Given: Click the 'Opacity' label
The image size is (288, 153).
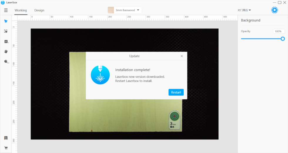Looking at the screenshot, I should [x=246, y=31].
